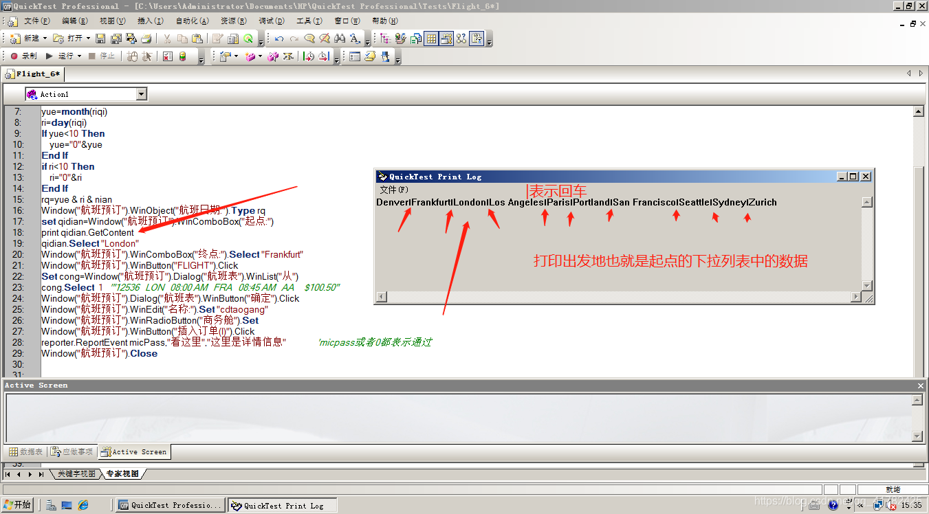Screen dimensions: 929x514
Task: Click the Internet Explorer quick launch icon
Action: pos(83,505)
